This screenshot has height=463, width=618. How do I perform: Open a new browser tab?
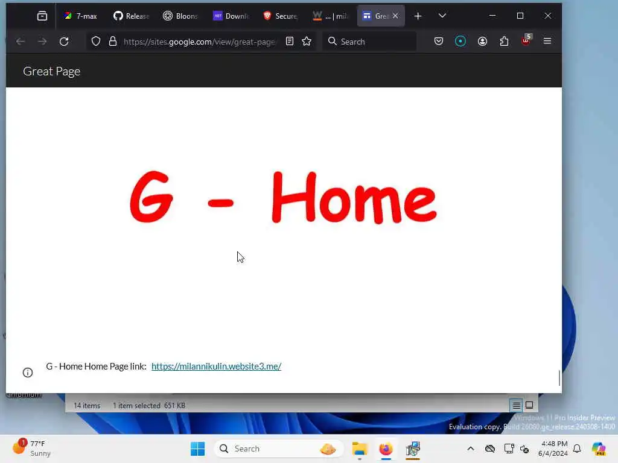click(x=418, y=16)
